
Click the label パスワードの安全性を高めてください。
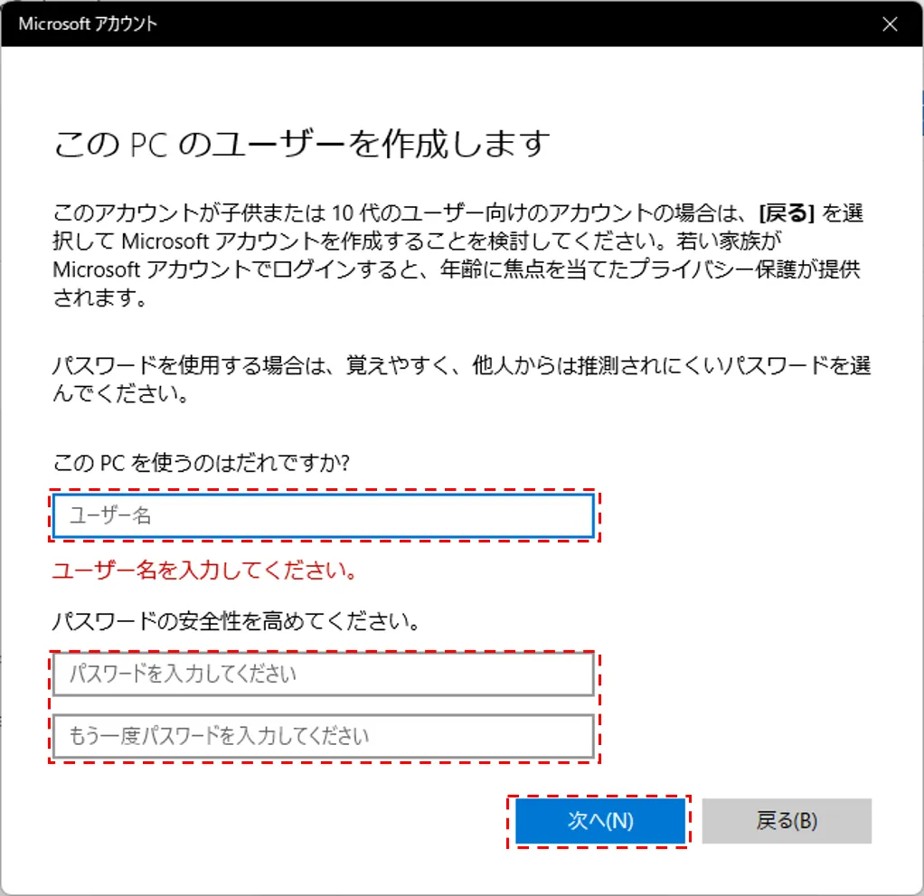[x=236, y=622]
